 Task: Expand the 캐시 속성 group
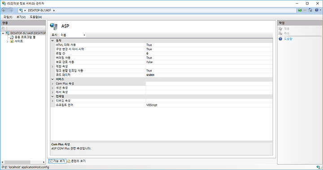pos(52,92)
